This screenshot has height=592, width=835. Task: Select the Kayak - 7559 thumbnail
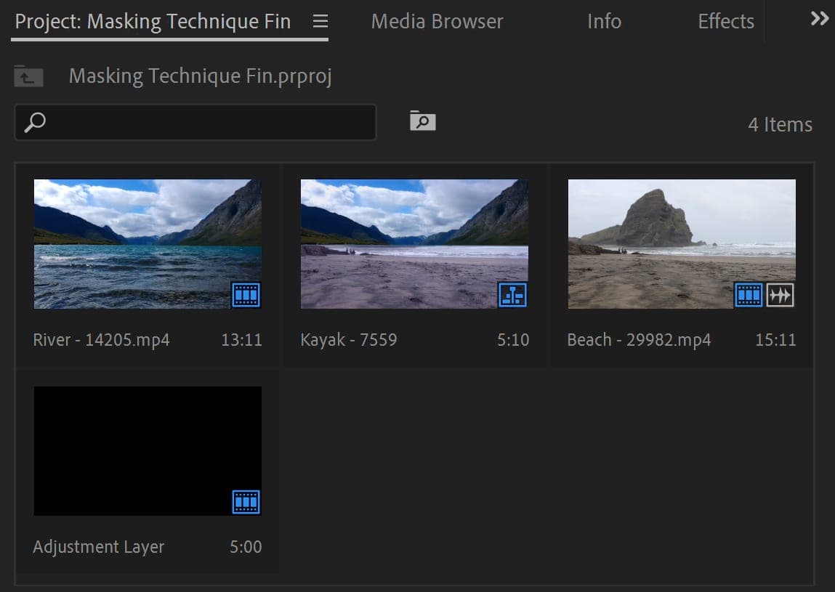pos(414,244)
